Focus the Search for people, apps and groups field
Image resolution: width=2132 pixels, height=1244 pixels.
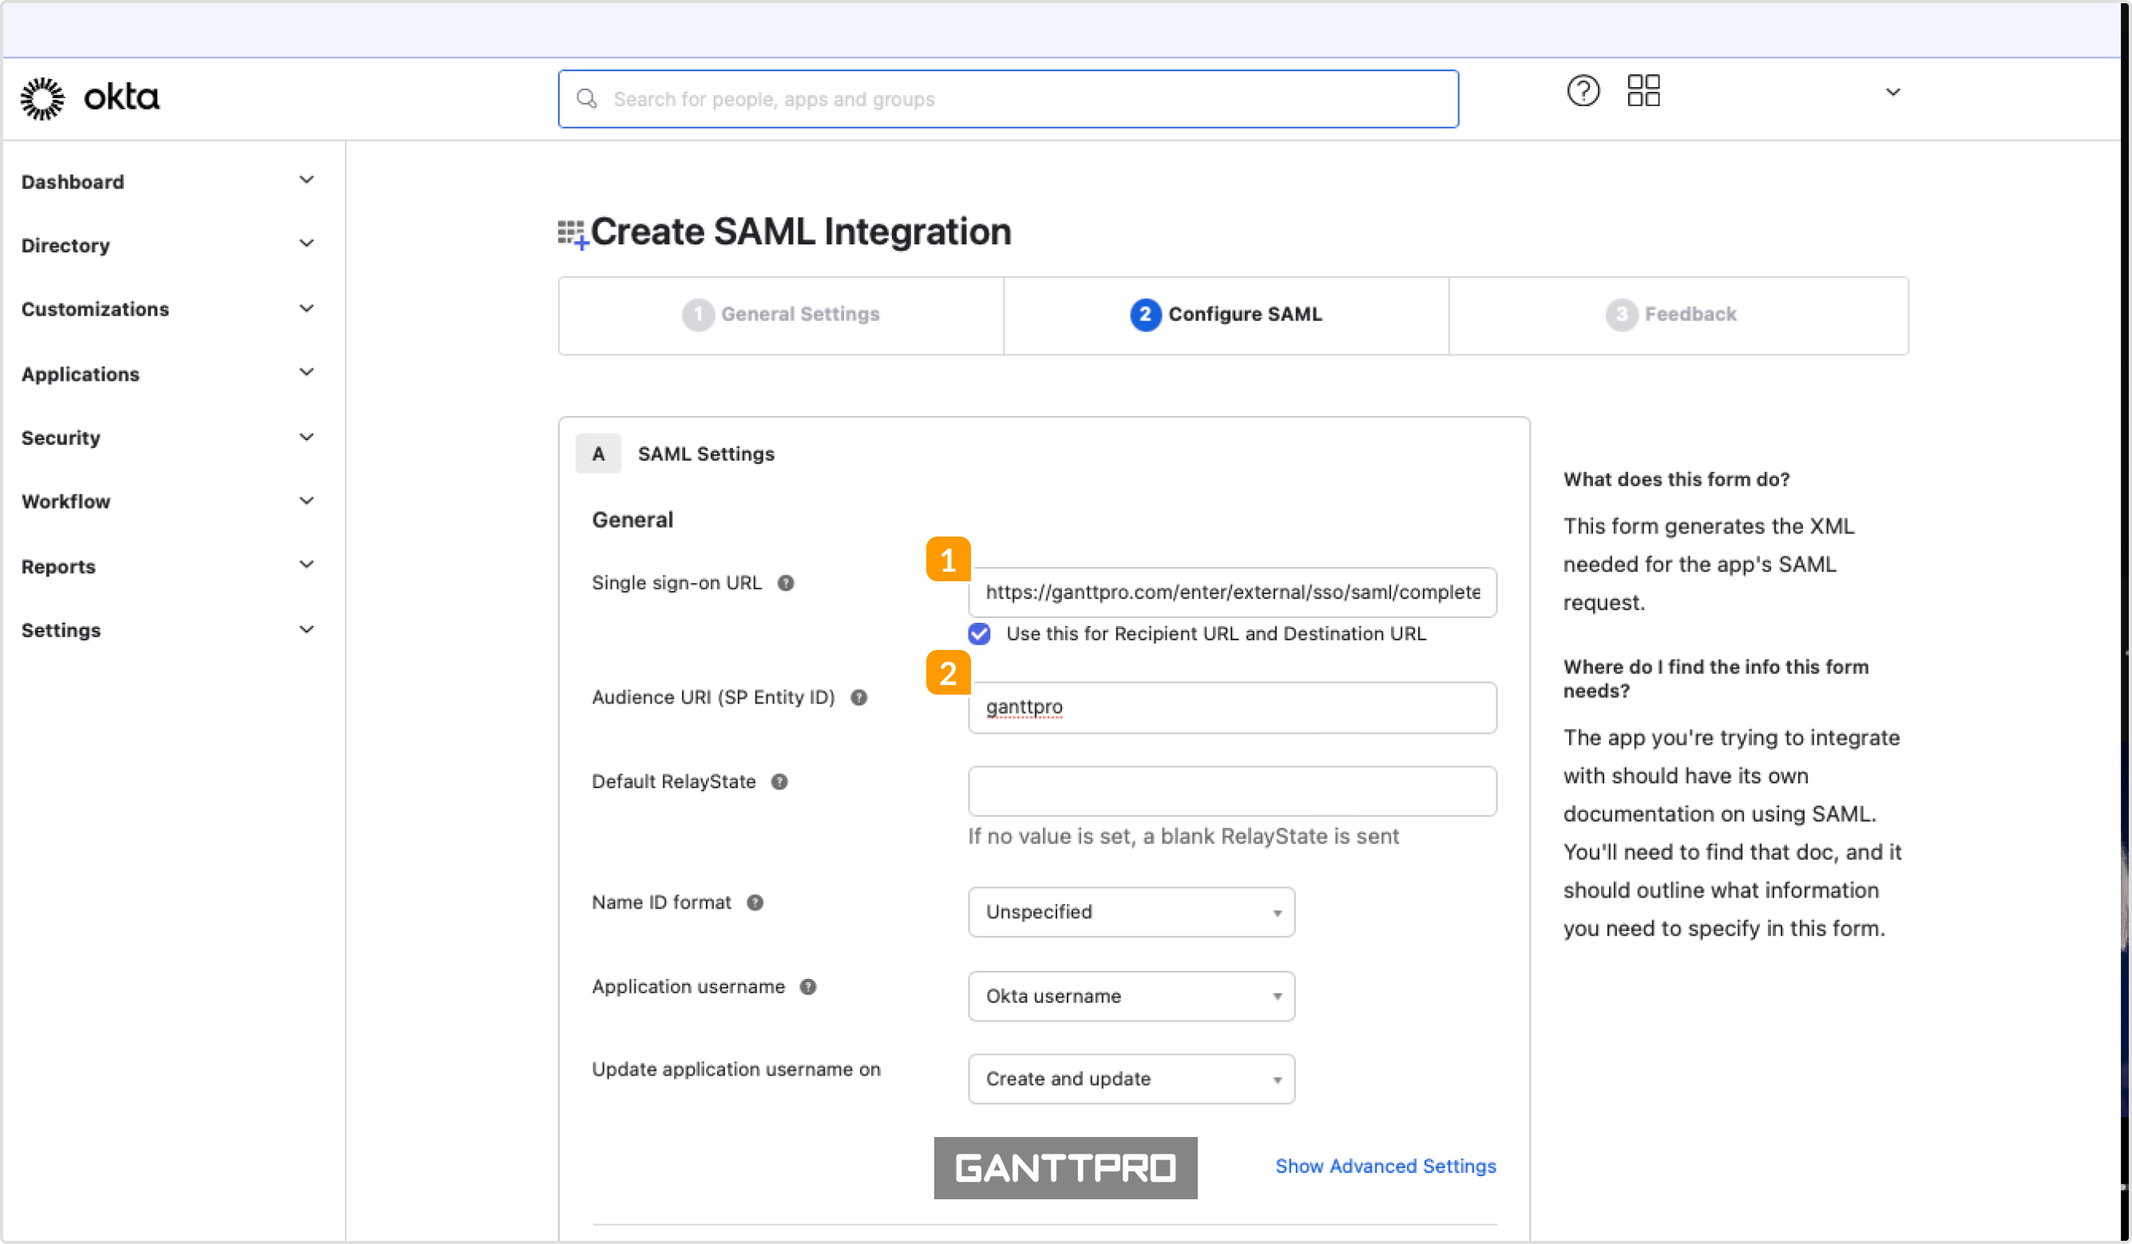point(1008,99)
